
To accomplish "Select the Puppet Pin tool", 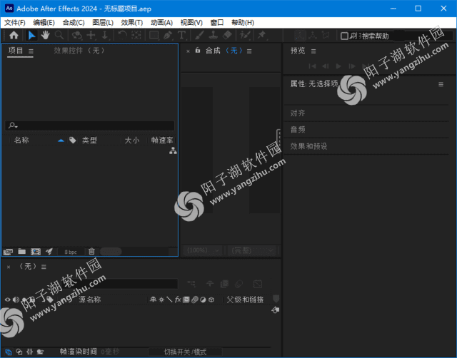I will click(x=261, y=36).
